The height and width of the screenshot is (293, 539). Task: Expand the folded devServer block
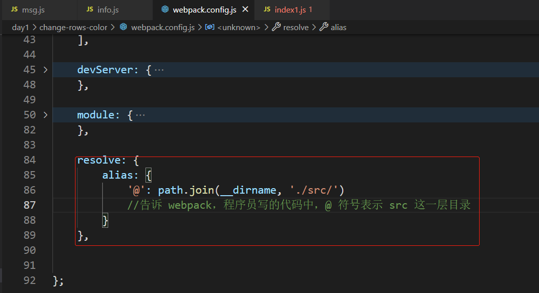tap(45, 70)
